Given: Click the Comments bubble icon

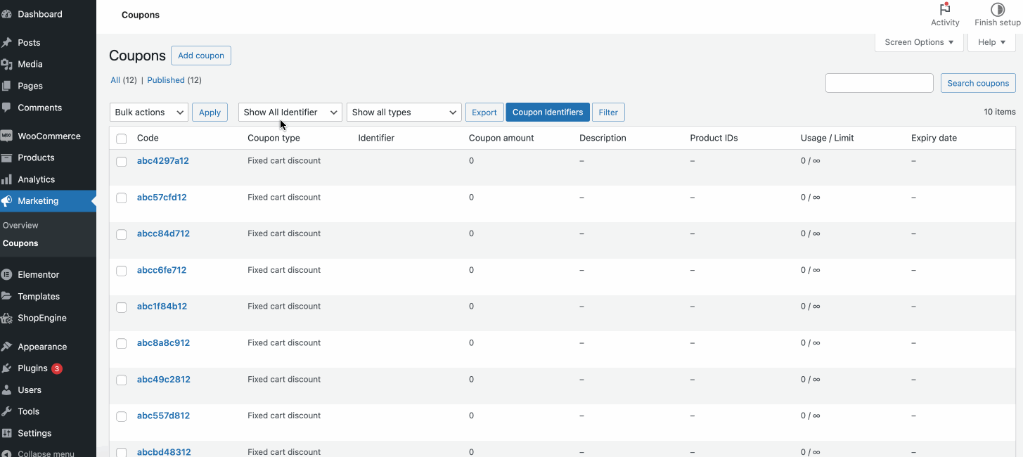Looking at the screenshot, I should 6,108.
